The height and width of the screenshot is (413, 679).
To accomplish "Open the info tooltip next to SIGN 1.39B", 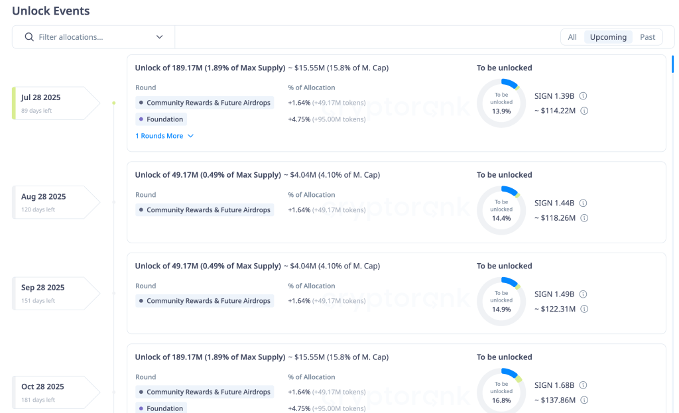I will click(583, 95).
